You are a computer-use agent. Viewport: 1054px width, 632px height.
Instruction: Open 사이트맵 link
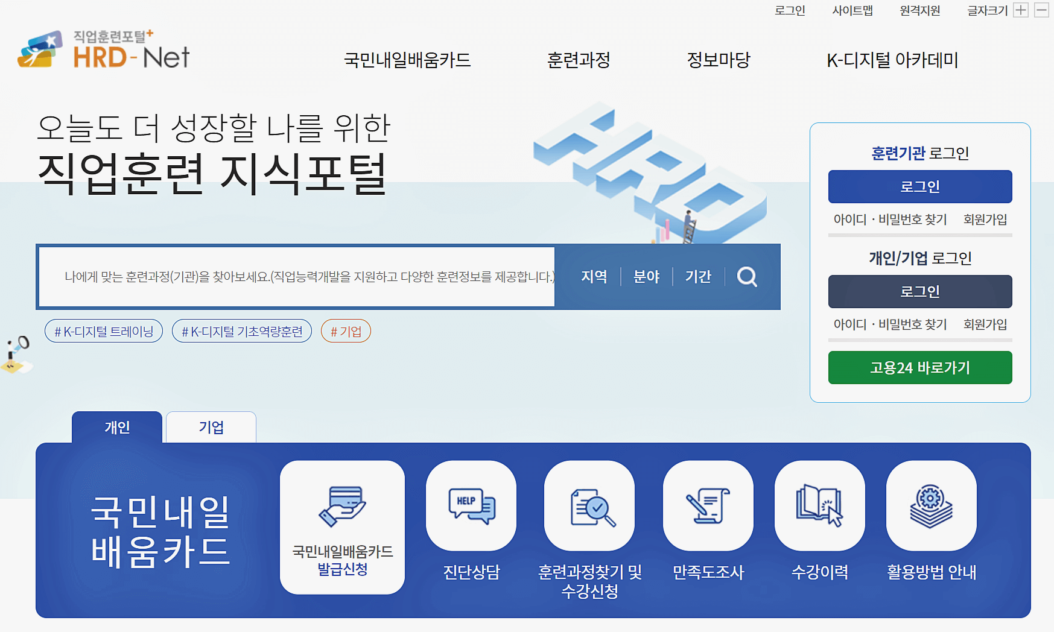tap(852, 10)
